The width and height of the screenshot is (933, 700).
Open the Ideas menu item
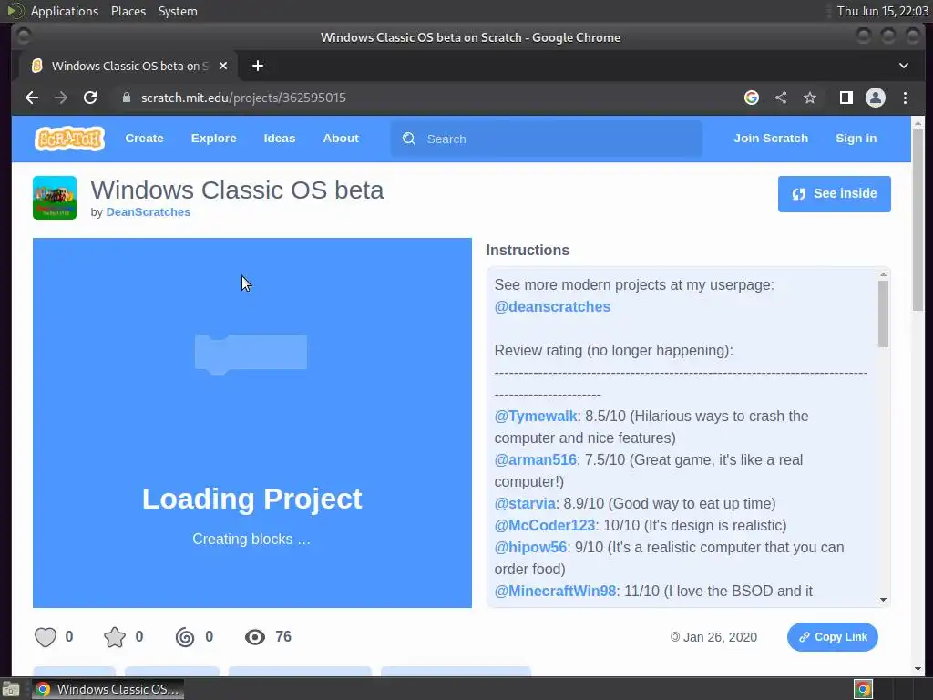(x=280, y=139)
